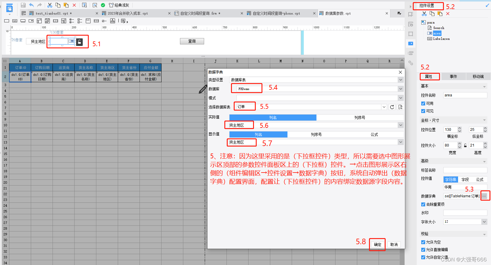Open the 经典浅灰 theme selector
Image resolution: width=491 pixels, height=265 pixels.
[119, 5]
